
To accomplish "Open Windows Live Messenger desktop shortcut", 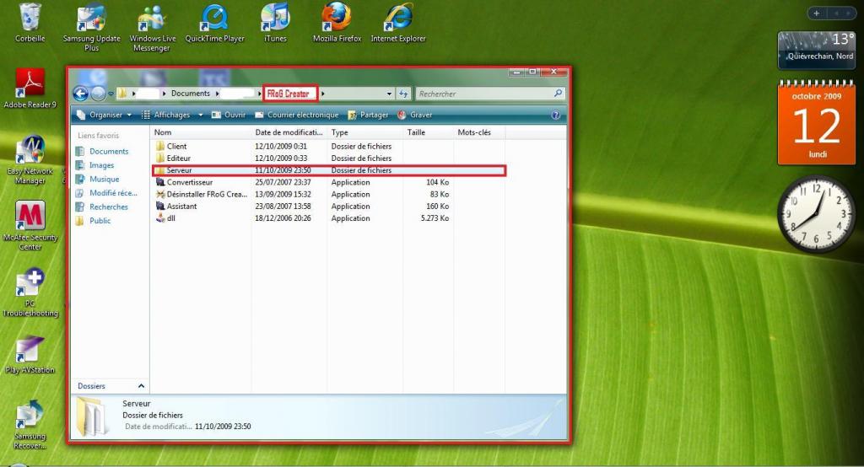I will point(152,26).
